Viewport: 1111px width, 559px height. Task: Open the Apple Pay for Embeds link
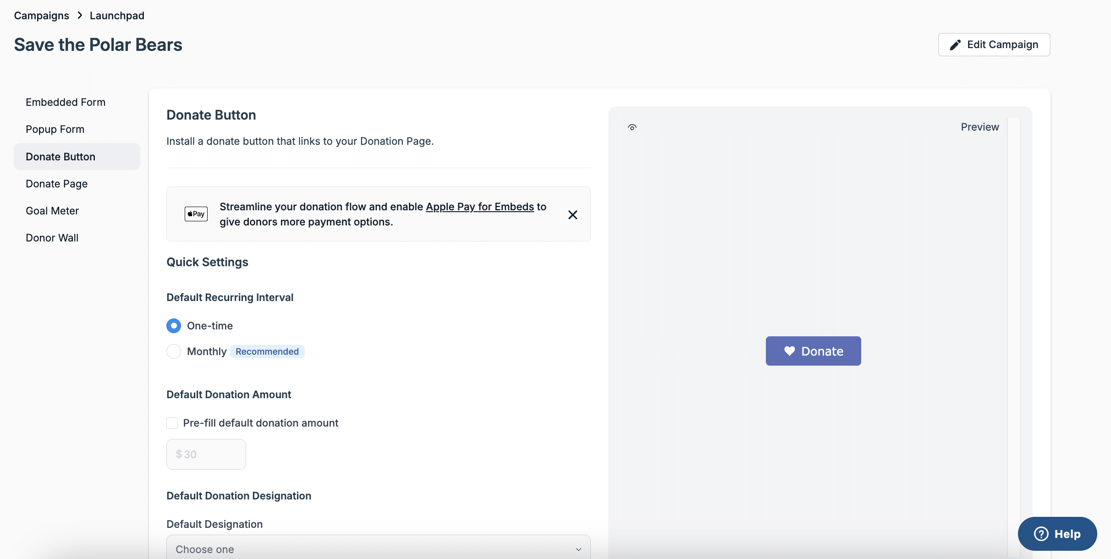479,207
